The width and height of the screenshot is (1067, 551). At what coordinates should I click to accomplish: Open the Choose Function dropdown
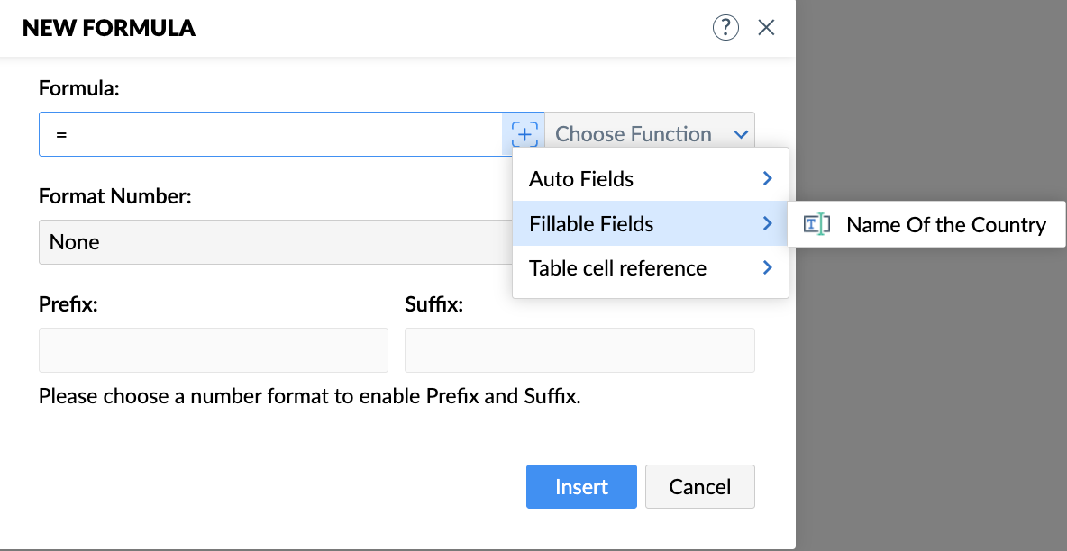point(634,134)
